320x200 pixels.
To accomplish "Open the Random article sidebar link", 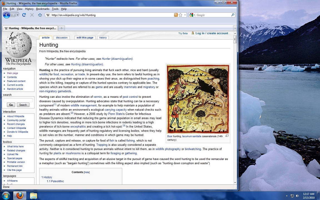I will point(15,89).
